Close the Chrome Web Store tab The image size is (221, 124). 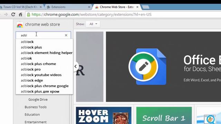click(137, 7)
